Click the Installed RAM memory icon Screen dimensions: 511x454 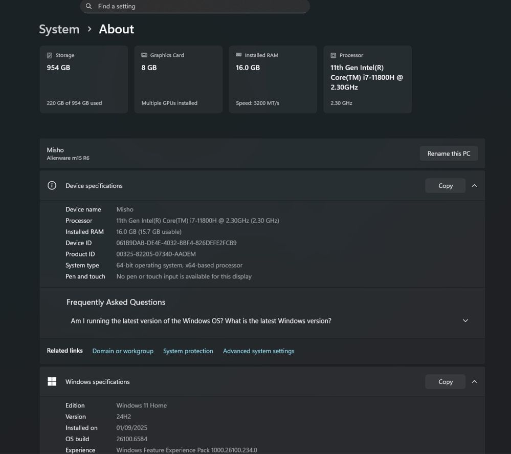click(238, 55)
